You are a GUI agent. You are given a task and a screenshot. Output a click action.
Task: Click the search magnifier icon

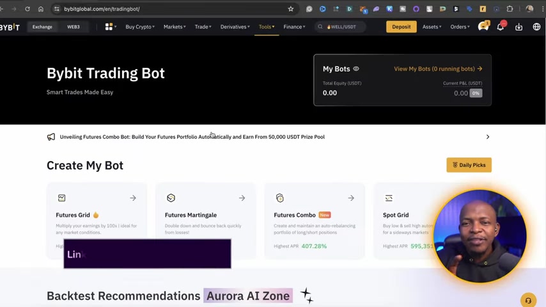point(320,27)
